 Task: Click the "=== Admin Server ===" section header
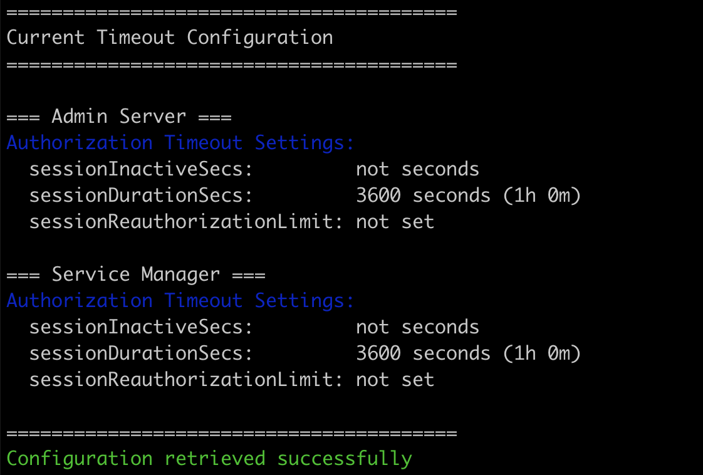click(x=119, y=117)
